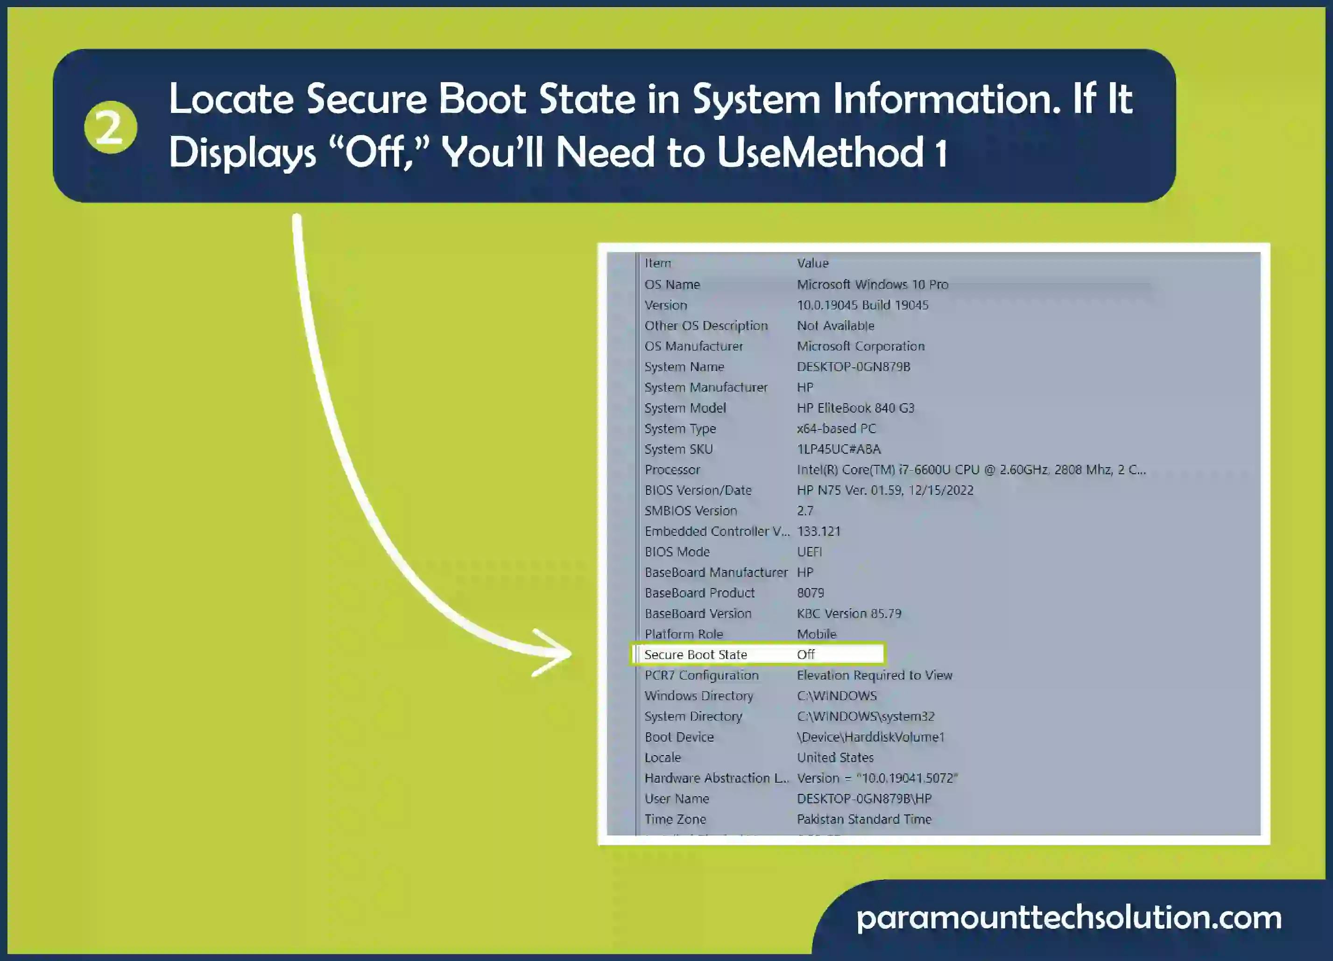Click the value Pakistan Standard Time
The image size is (1333, 961).
point(864,819)
